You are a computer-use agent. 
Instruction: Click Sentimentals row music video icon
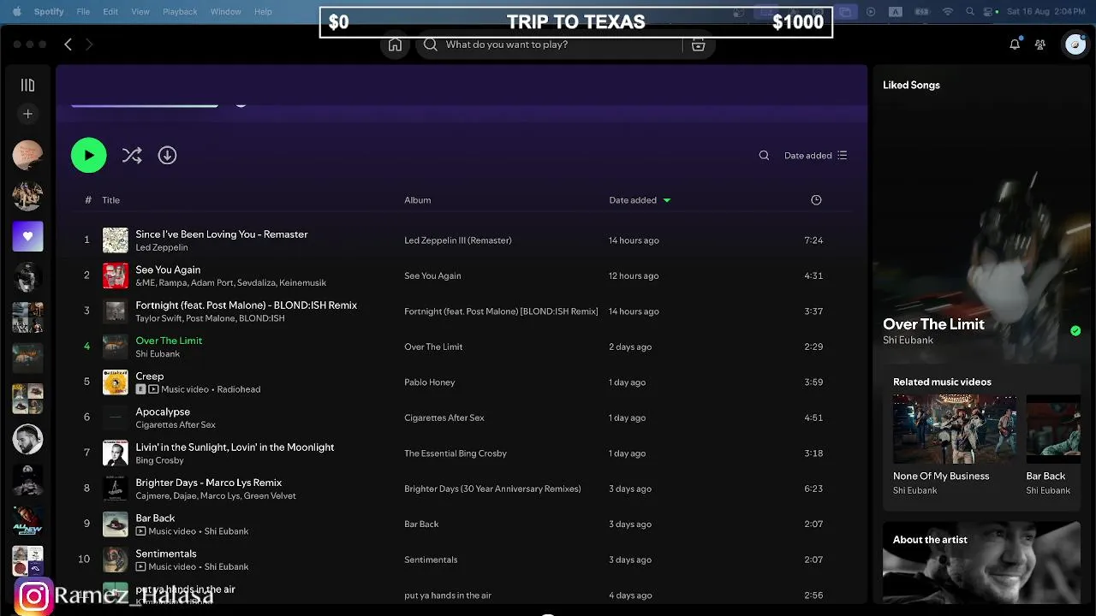point(140,566)
